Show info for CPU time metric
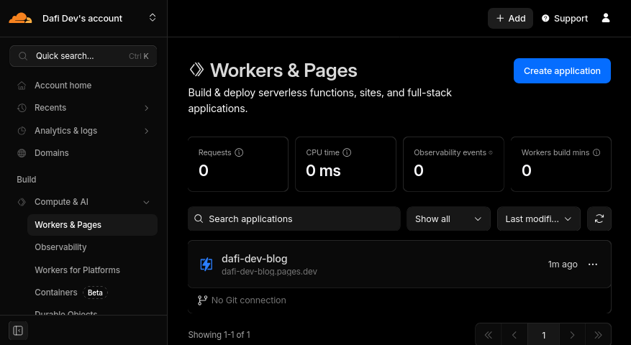 point(347,152)
